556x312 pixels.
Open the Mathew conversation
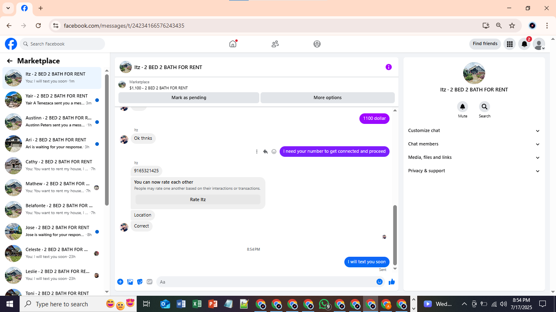click(x=52, y=187)
